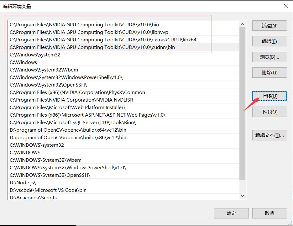Select the opencv\build\x64\vc12\bin entry
Image resolution: width=293 pixels, height=226 pixels.
pos(123,130)
